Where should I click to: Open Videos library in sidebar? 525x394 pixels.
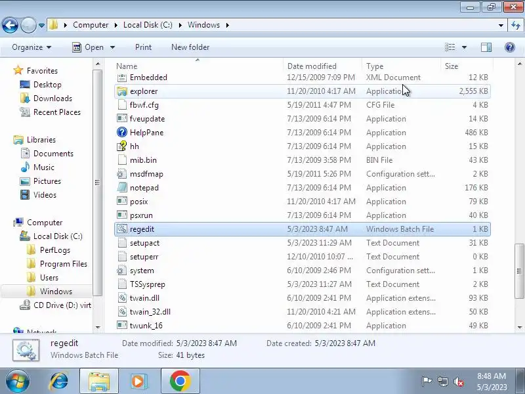(39, 194)
